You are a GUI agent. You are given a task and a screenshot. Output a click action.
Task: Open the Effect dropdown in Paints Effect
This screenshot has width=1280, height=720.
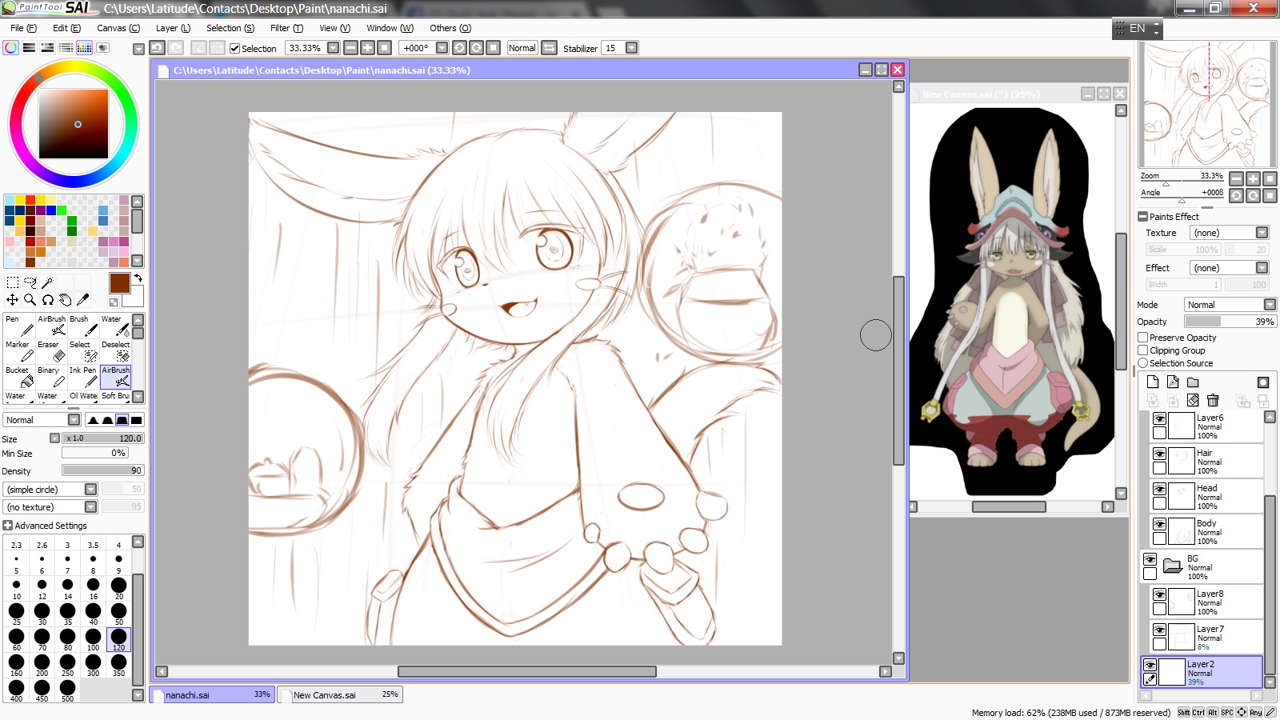point(1262,268)
